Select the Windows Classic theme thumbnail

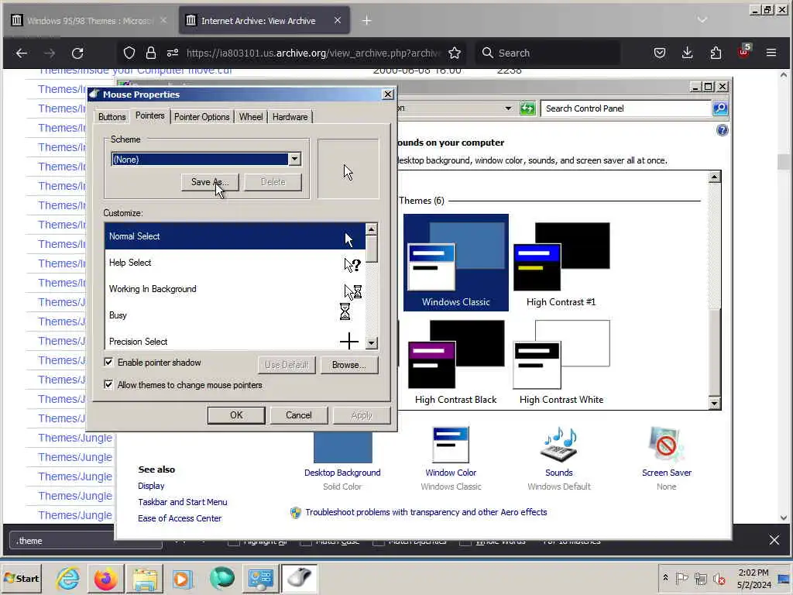click(x=455, y=262)
